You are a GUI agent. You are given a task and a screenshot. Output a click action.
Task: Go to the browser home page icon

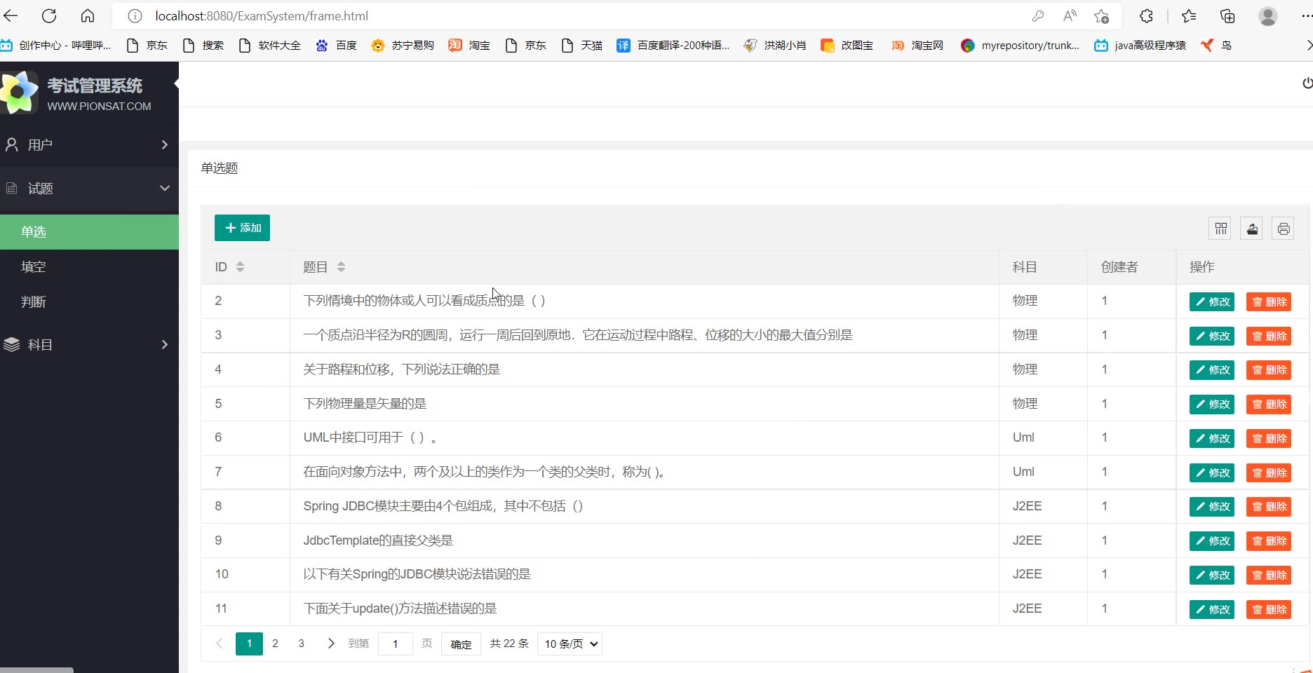point(88,15)
